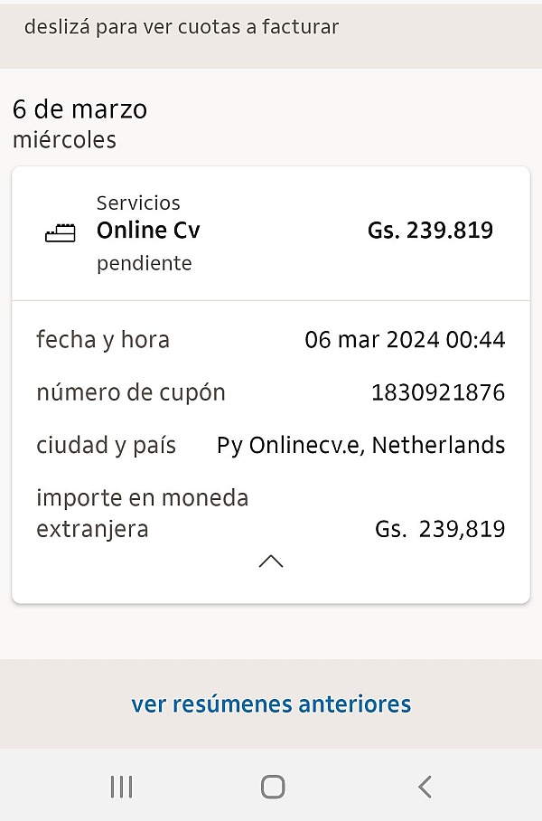
Task: Collapse the transaction details with the chevron
Action: [271, 561]
